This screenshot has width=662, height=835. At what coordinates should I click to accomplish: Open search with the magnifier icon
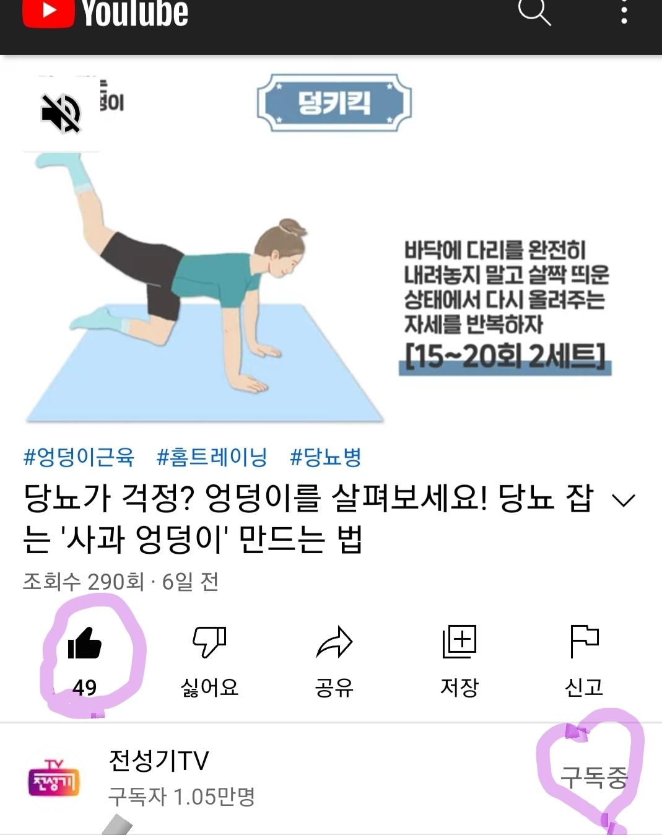[534, 11]
